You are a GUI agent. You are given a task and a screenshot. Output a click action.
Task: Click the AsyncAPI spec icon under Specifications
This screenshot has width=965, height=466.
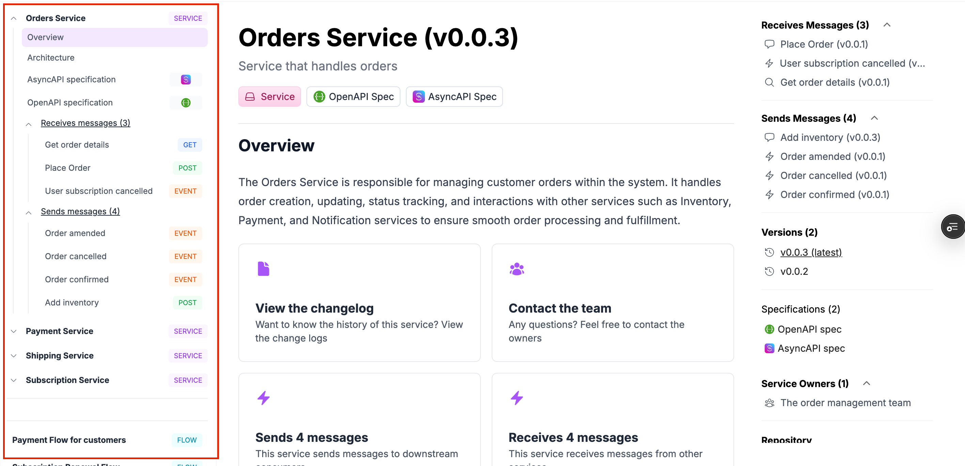point(770,348)
